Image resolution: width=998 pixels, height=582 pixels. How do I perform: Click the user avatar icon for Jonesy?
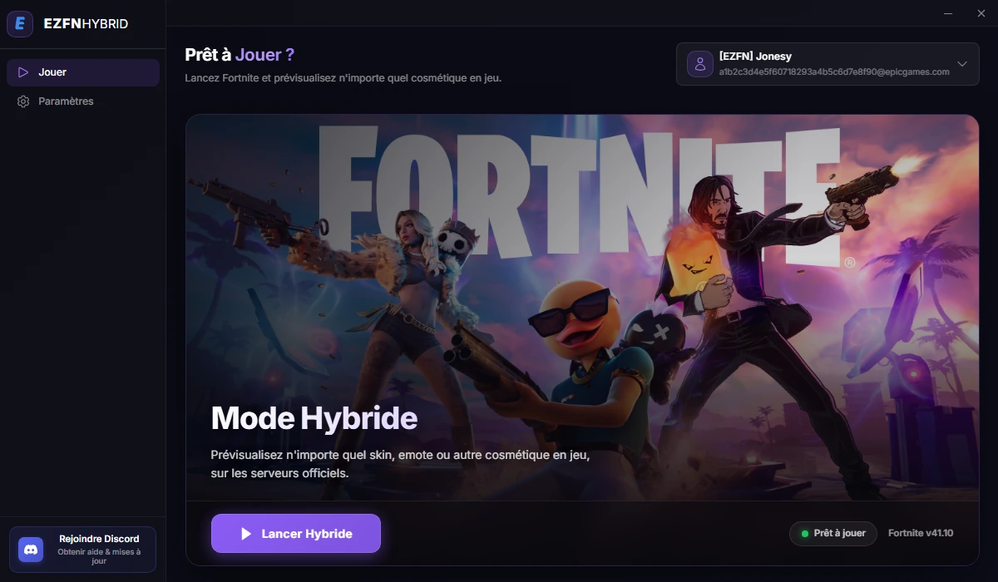699,64
